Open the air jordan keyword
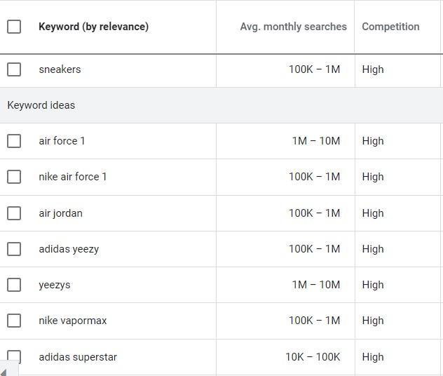This screenshot has height=376, width=443. coord(60,213)
